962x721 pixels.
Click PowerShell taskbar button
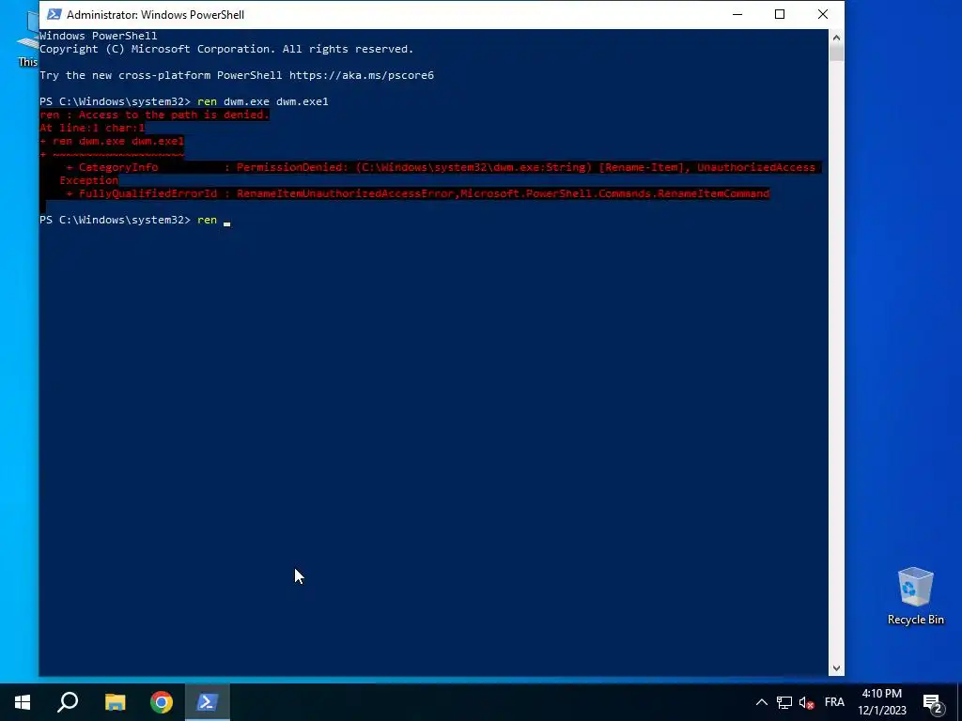pos(208,702)
